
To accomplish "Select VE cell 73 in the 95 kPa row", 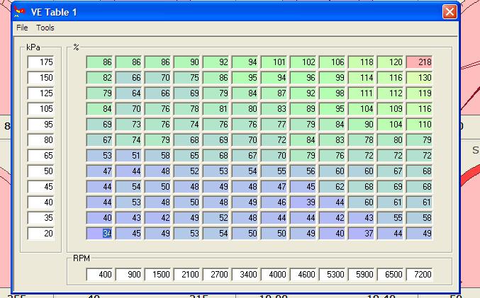I will click(128, 125).
